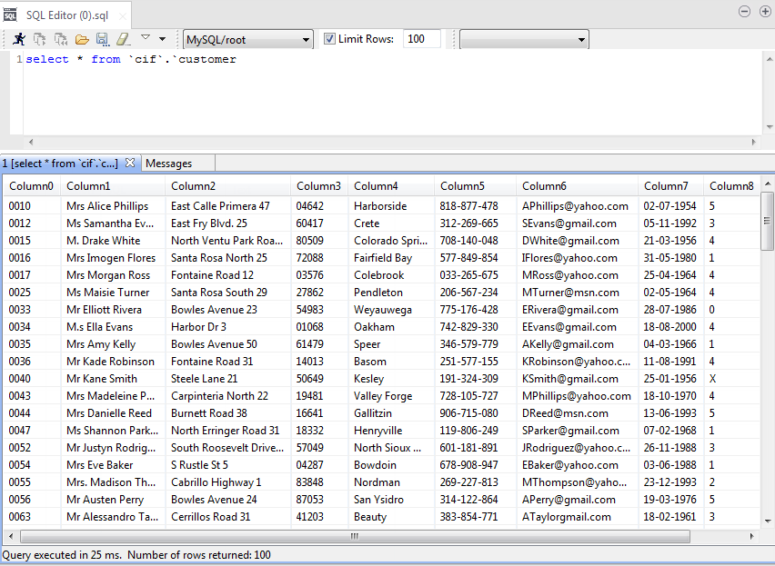The height and width of the screenshot is (566, 775).
Task: Select the query results tab
Action: [59, 164]
